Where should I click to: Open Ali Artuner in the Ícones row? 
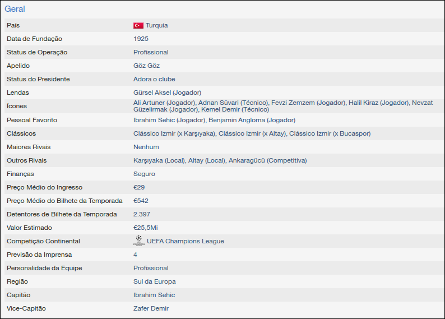(x=164, y=103)
